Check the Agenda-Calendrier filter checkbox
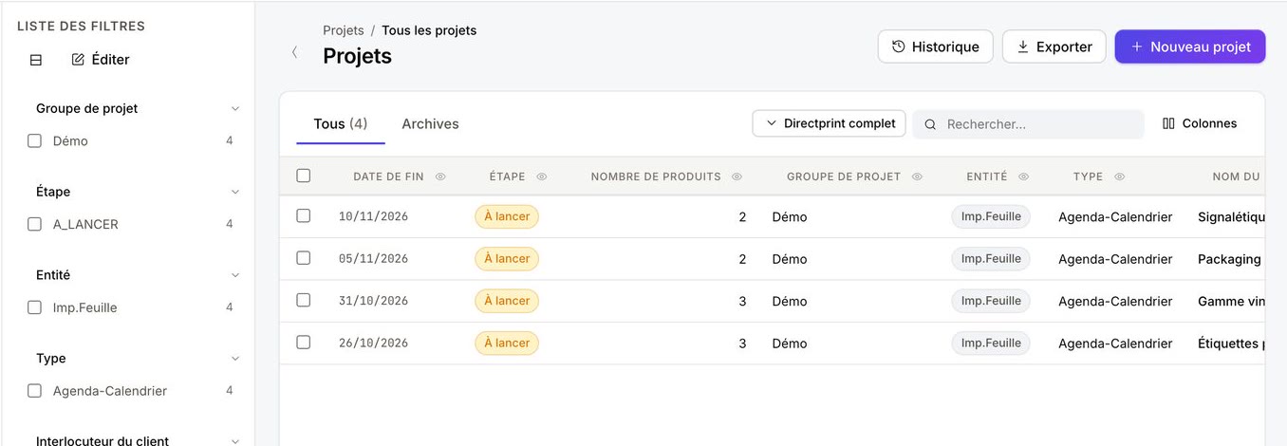Image resolution: width=1287 pixels, height=446 pixels. click(x=34, y=391)
